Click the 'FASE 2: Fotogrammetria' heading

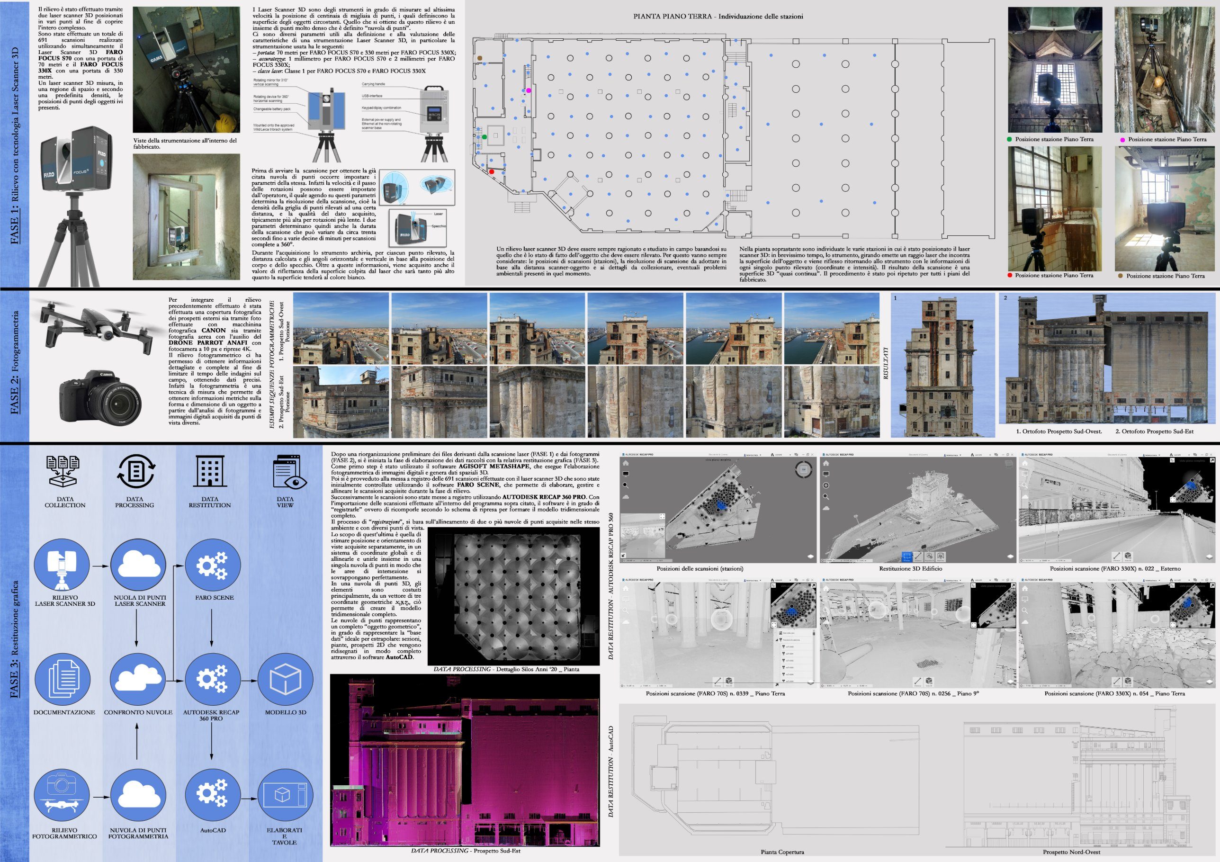[x=16, y=363]
